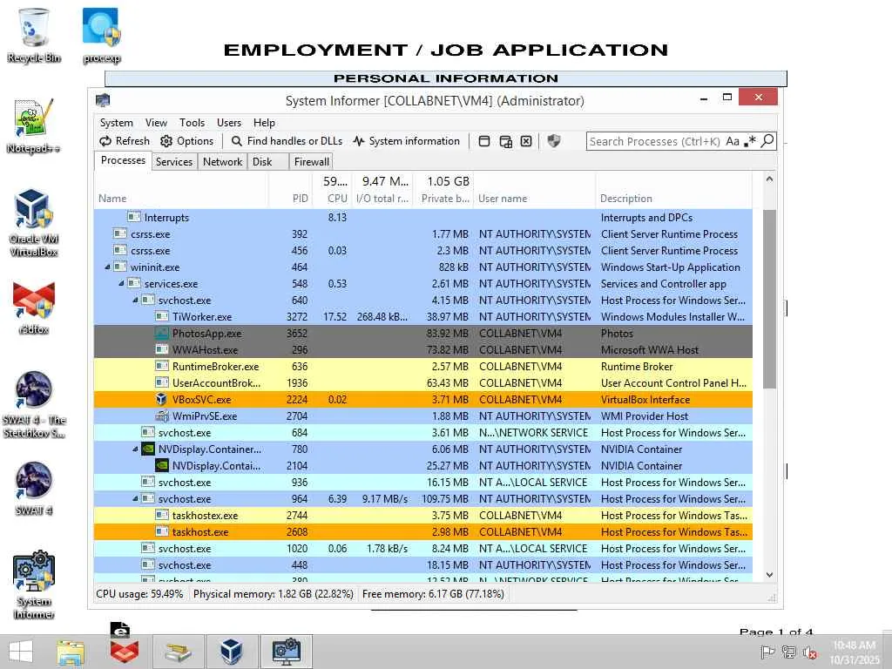892x669 pixels.
Task: Open Oracle VM VirtualBox desktop icon
Action: [x=34, y=223]
